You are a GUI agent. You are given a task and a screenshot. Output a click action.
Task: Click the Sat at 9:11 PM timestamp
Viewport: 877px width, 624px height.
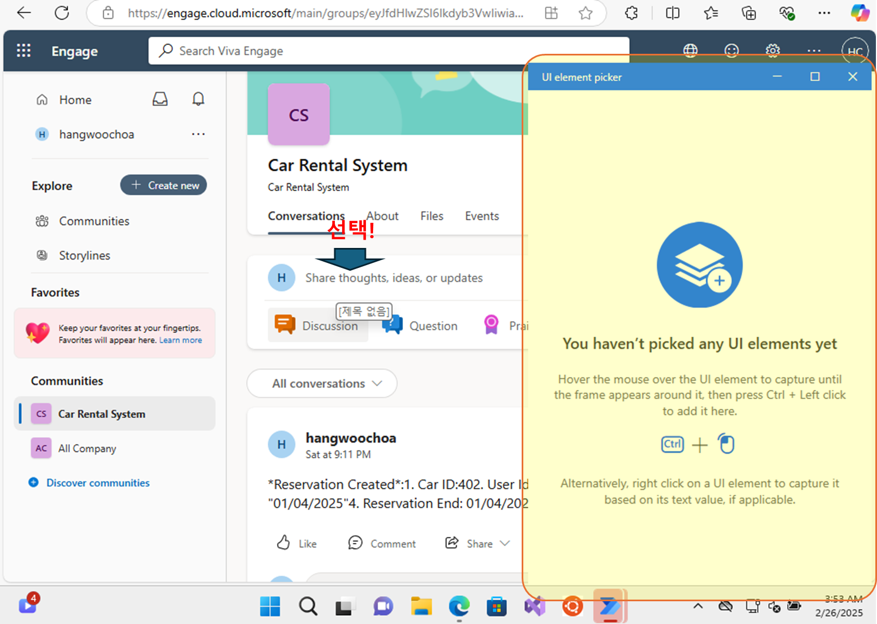(x=338, y=454)
